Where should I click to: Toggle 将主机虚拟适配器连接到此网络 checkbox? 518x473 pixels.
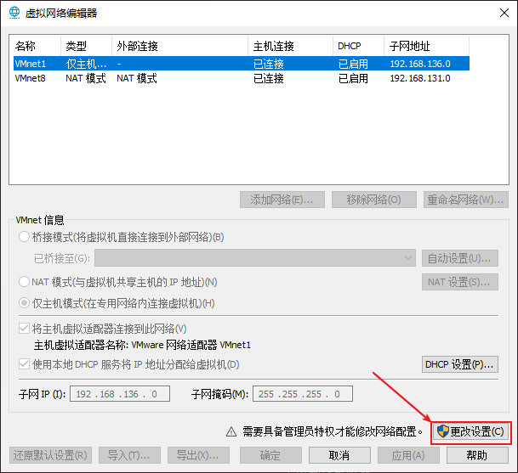point(24,329)
